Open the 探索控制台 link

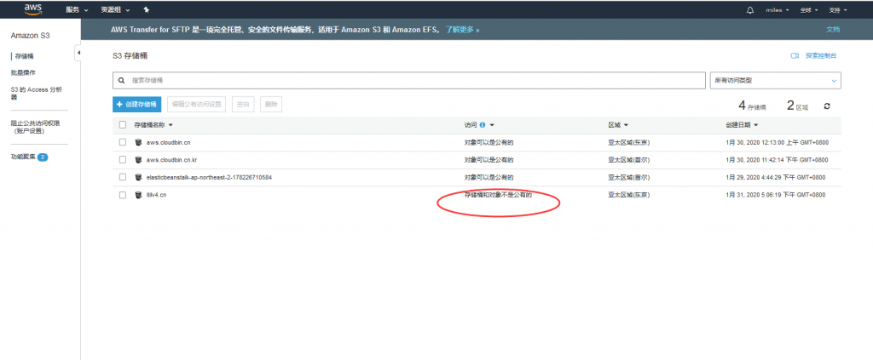click(x=821, y=56)
